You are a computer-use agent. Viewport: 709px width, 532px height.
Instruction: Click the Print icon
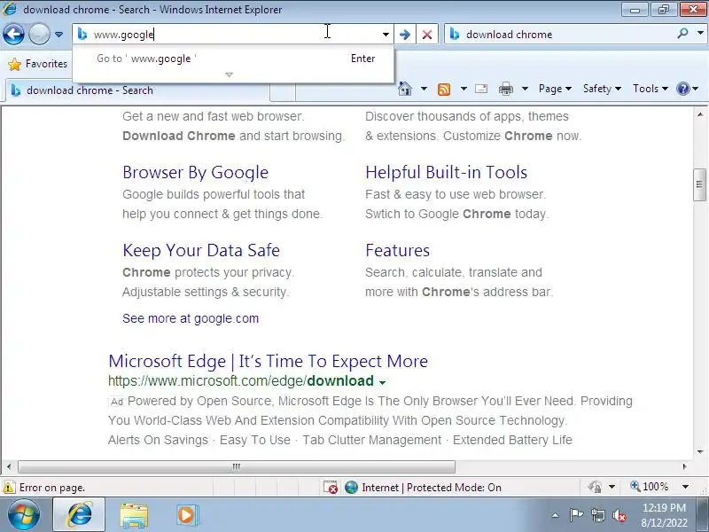coord(505,89)
